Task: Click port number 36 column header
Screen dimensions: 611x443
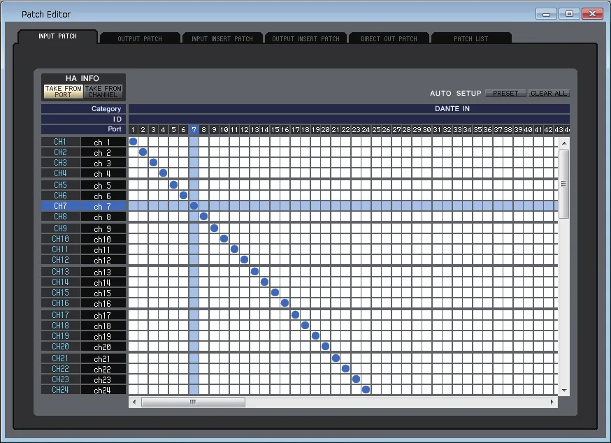Action: tap(487, 130)
